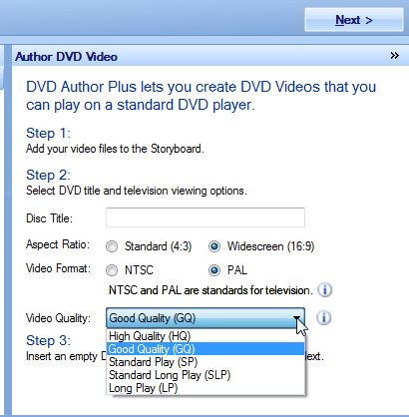Click the Step 2 heading text
This screenshot has width=409, height=417.
pos(48,175)
